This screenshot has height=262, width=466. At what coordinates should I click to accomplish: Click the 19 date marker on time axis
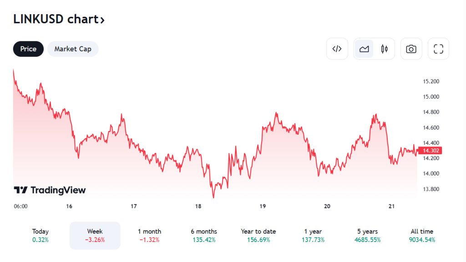coord(263,206)
